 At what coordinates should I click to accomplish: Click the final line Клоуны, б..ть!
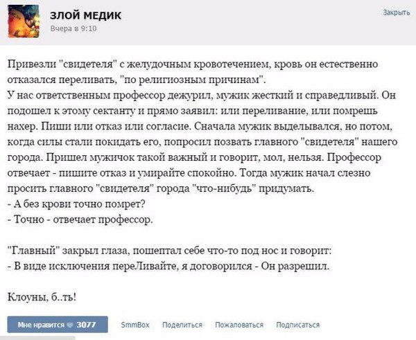point(42,297)
